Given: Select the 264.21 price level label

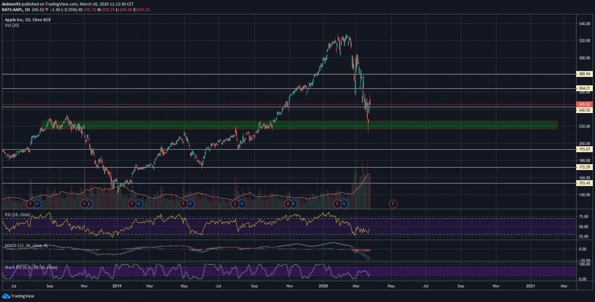Looking at the screenshot, I should point(583,88).
